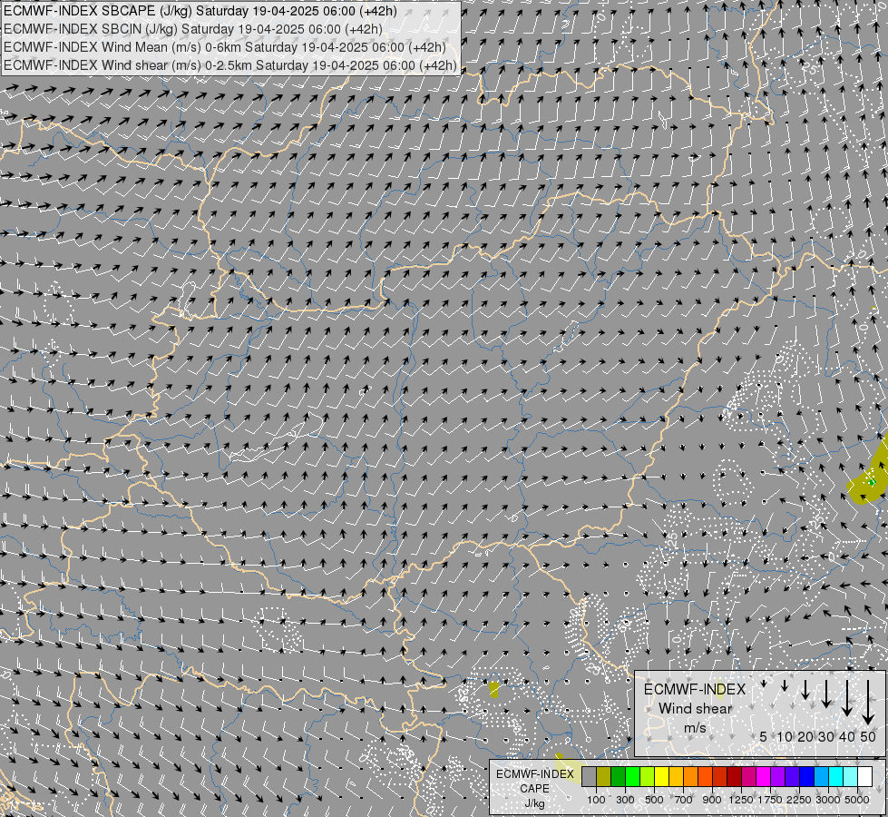The height and width of the screenshot is (817, 888).
Task: Select the purple CAPE swatch after 1750
Action: (x=778, y=777)
